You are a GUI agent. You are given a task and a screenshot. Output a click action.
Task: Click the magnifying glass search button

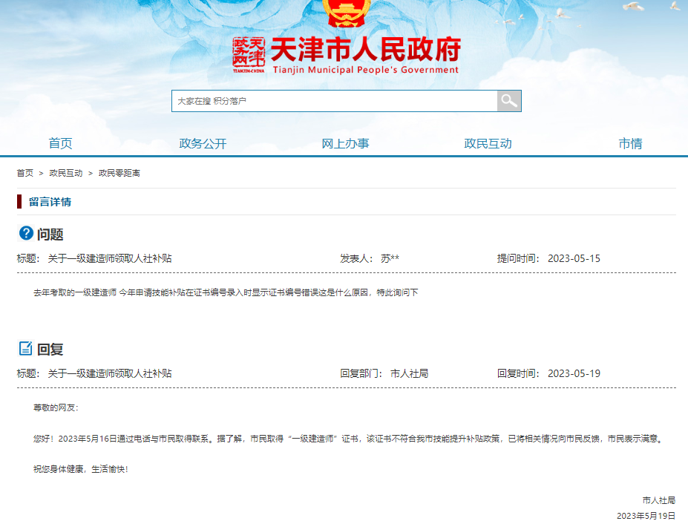[x=508, y=101]
